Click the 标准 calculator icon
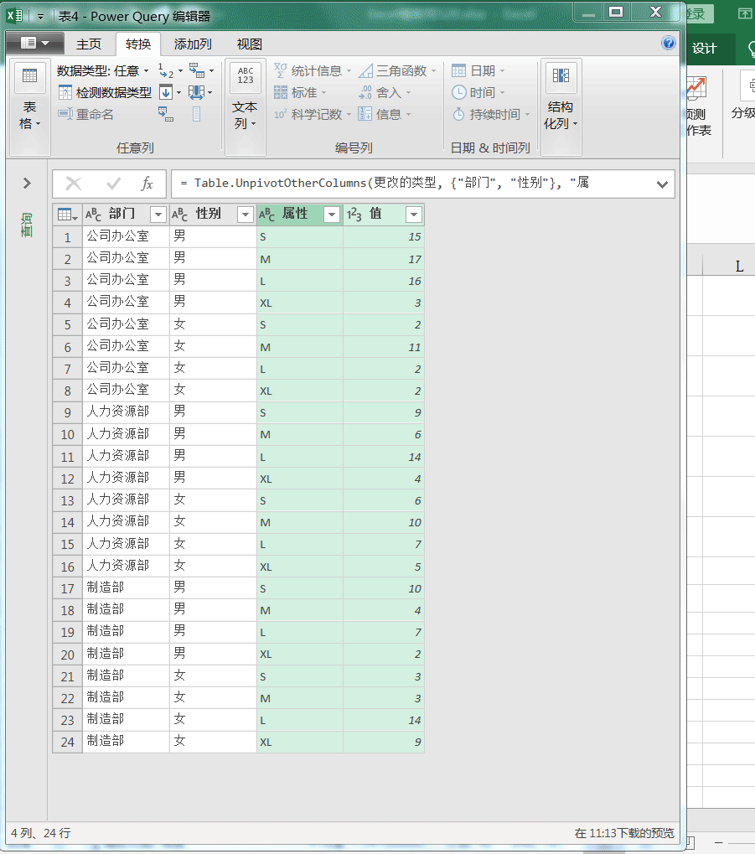The width and height of the screenshot is (755, 854). (281, 92)
